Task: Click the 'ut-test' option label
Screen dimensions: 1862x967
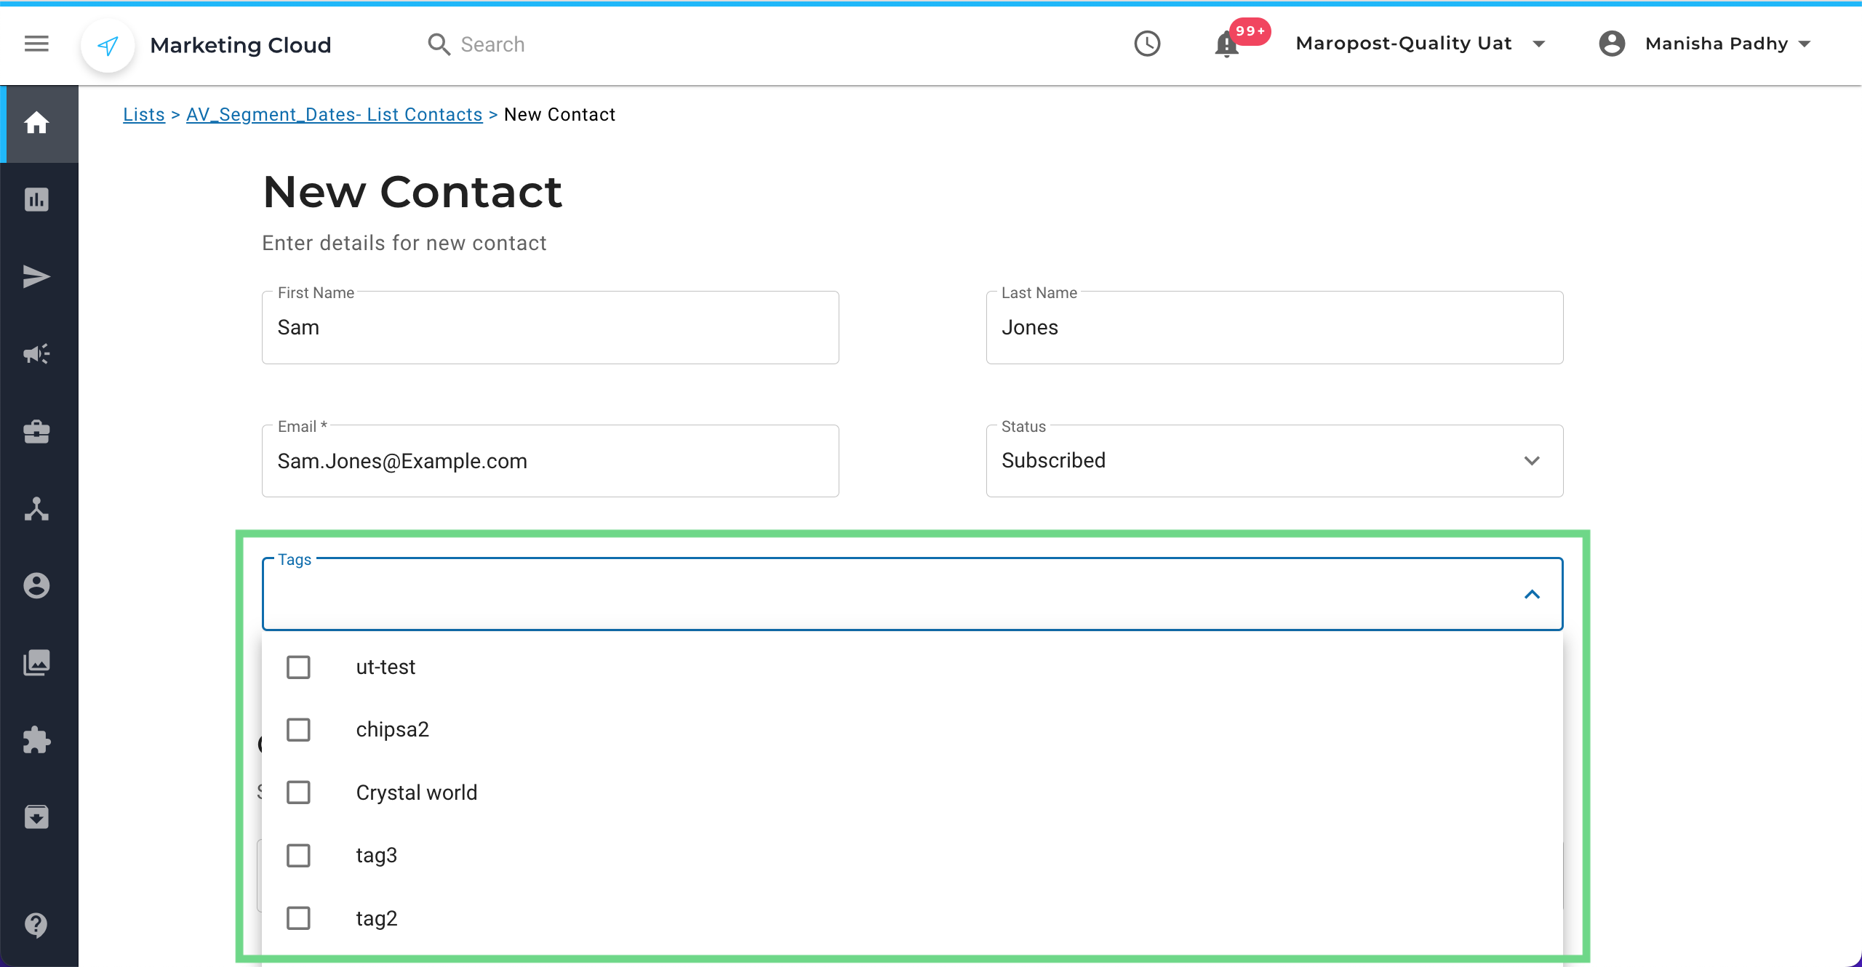Action: (385, 667)
